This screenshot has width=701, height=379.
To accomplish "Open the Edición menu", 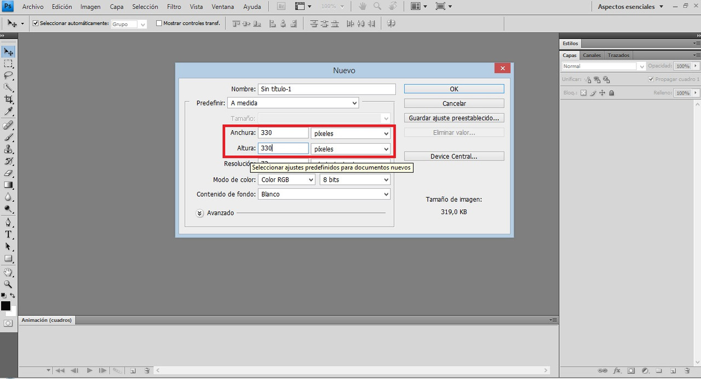I will click(x=62, y=7).
